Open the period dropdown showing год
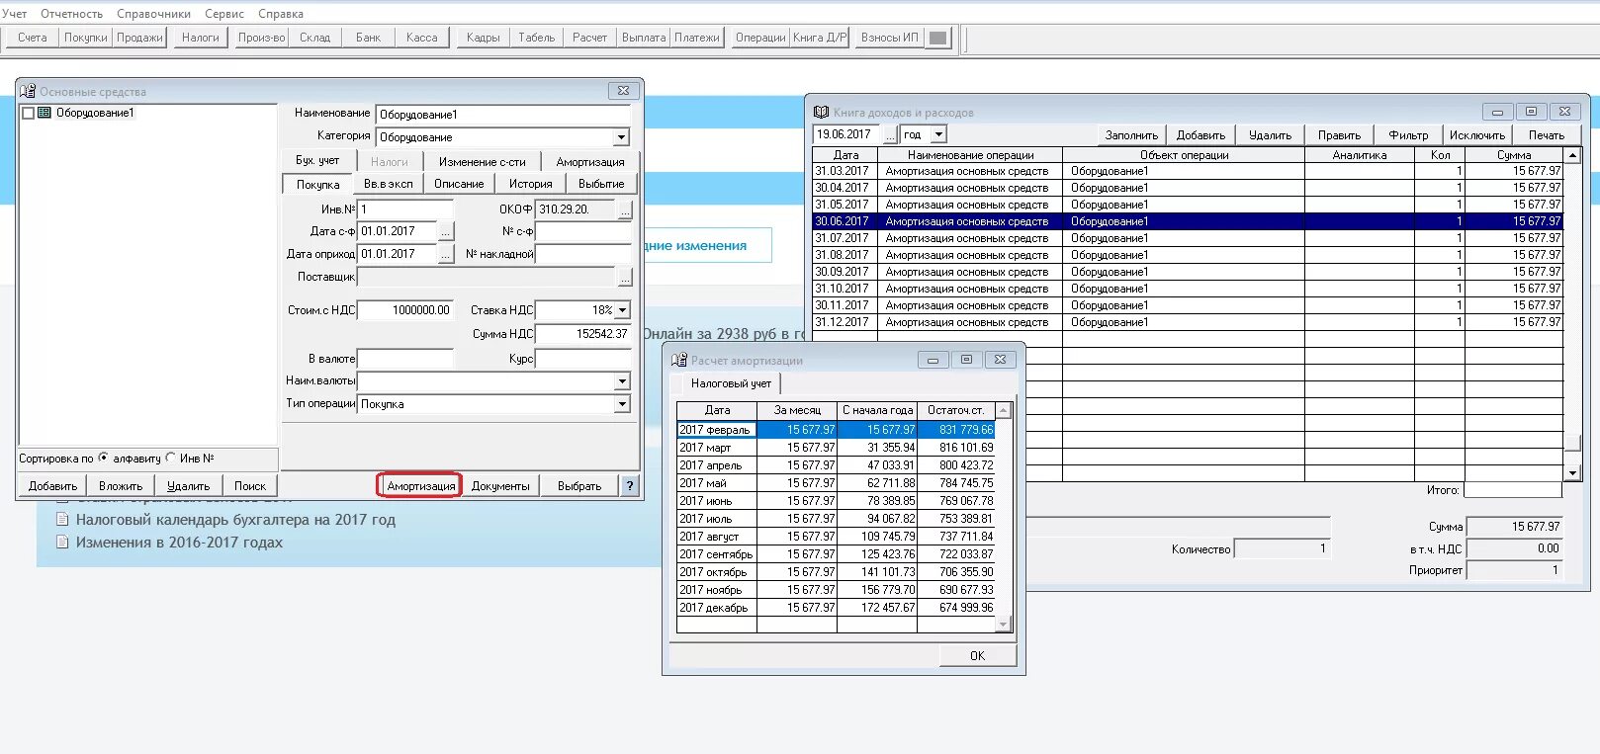The width and height of the screenshot is (1600, 754). (x=938, y=134)
